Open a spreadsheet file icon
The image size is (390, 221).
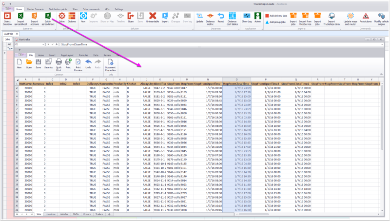[x=29, y=62]
